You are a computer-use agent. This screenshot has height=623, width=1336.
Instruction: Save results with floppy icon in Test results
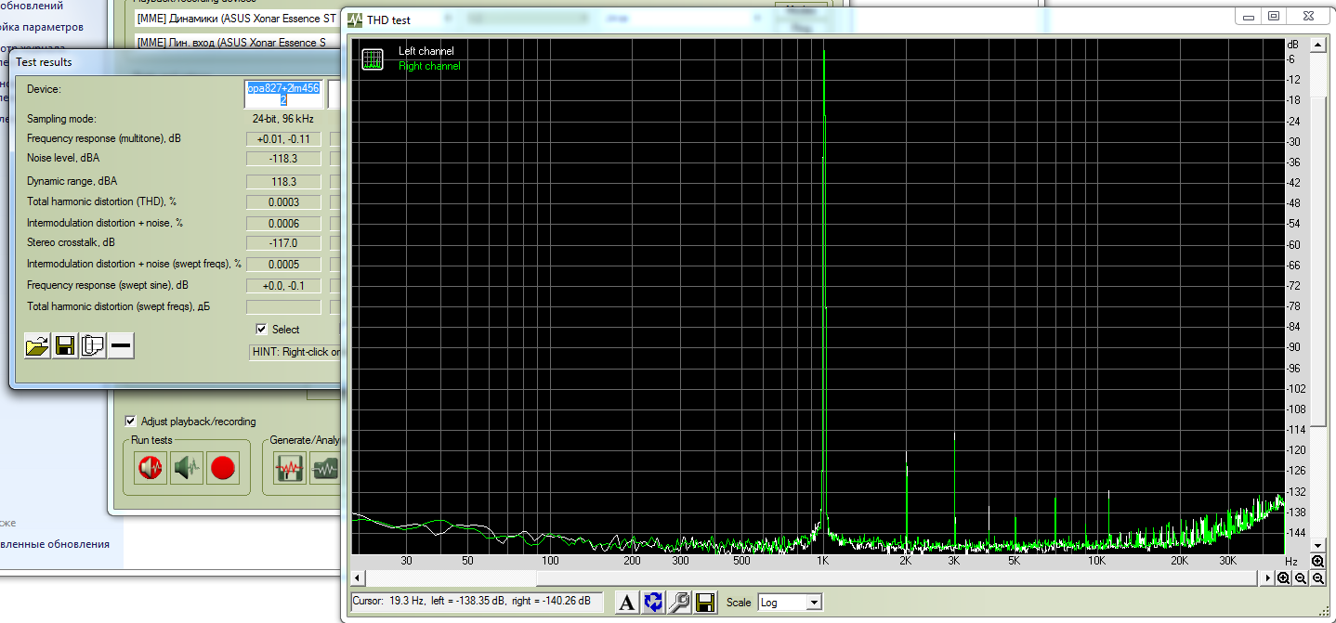pyautogui.click(x=65, y=346)
